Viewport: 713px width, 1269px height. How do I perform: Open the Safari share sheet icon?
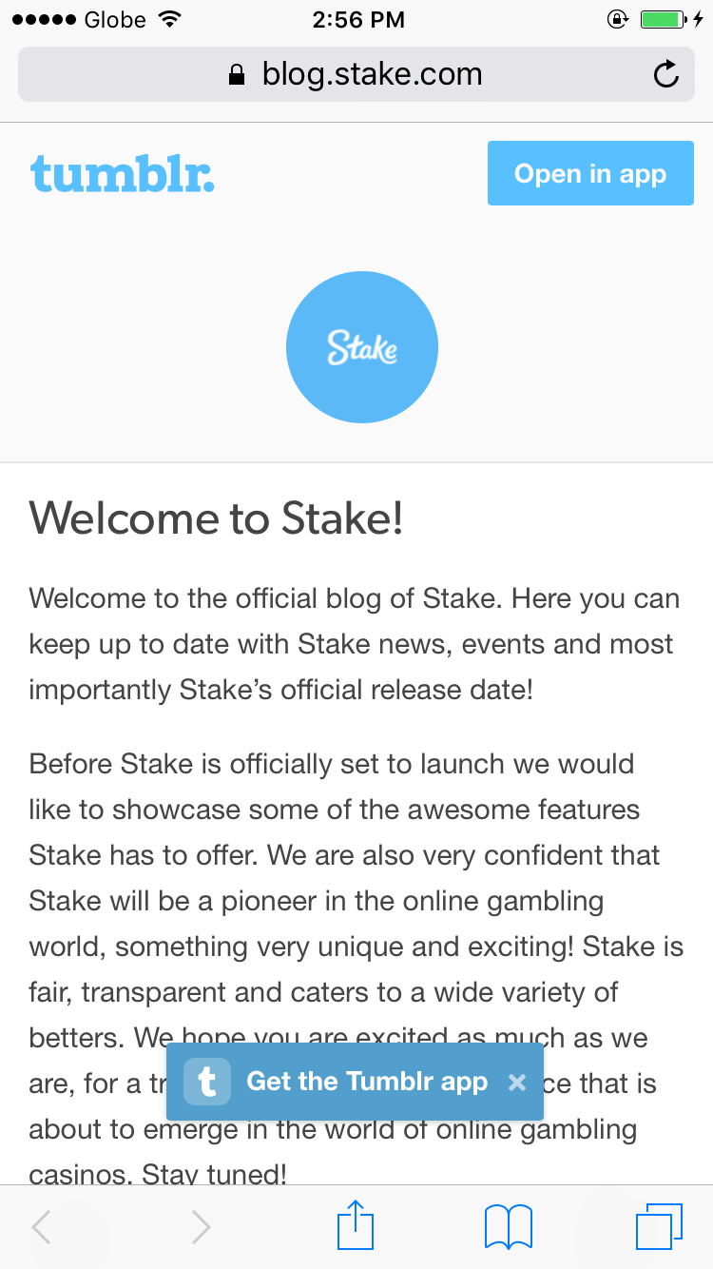(356, 1225)
